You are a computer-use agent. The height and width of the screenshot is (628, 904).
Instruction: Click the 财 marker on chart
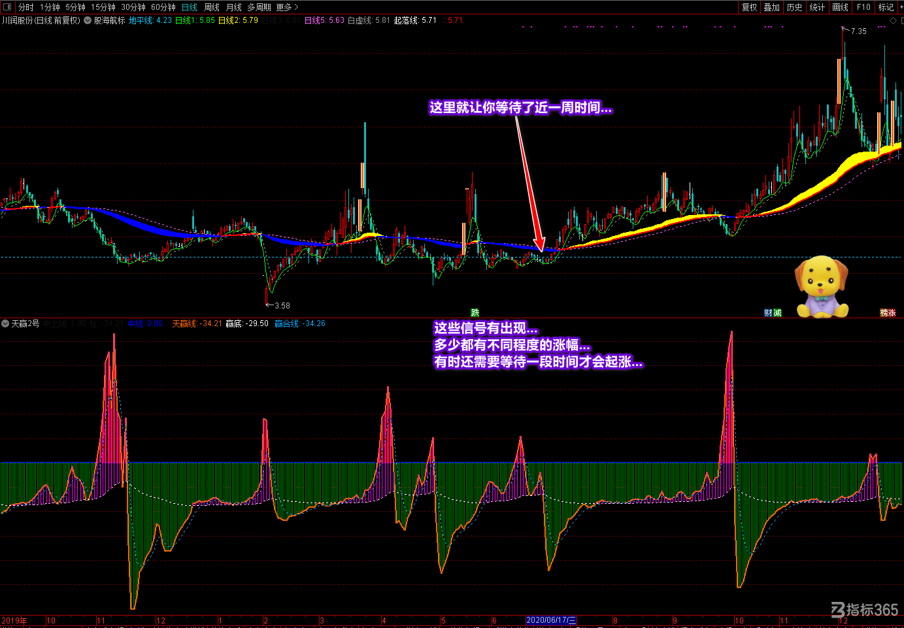tap(768, 313)
